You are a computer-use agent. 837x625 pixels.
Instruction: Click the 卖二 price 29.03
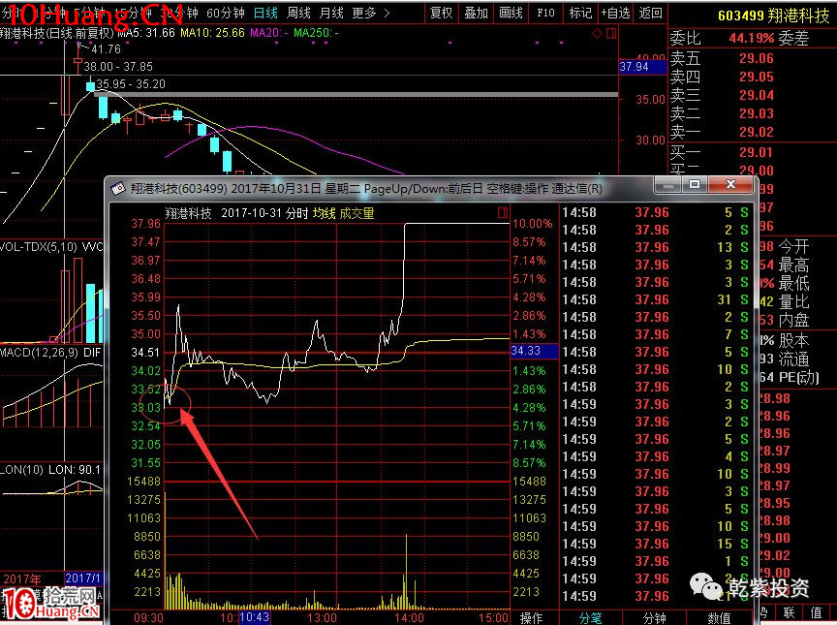coord(756,113)
